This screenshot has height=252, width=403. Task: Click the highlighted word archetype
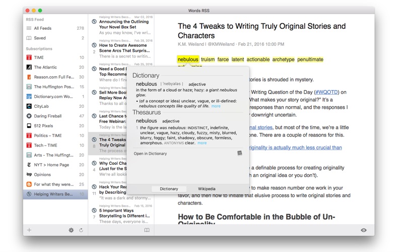coord(283,59)
